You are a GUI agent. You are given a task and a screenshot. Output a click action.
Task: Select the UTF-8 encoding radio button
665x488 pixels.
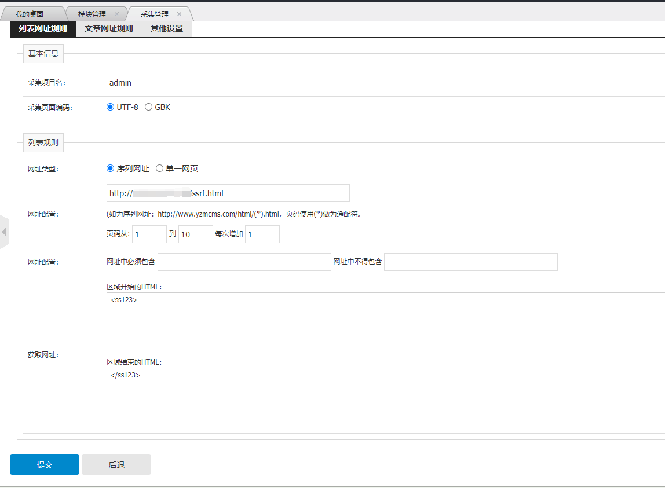pyautogui.click(x=111, y=107)
